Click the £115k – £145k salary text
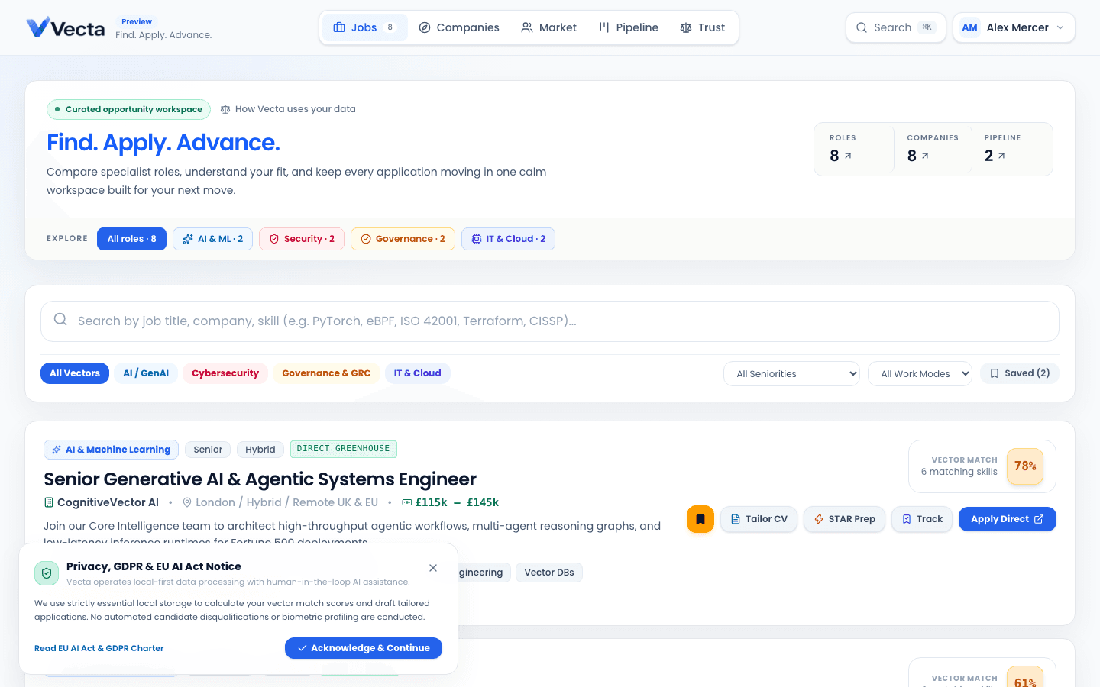 (x=457, y=502)
